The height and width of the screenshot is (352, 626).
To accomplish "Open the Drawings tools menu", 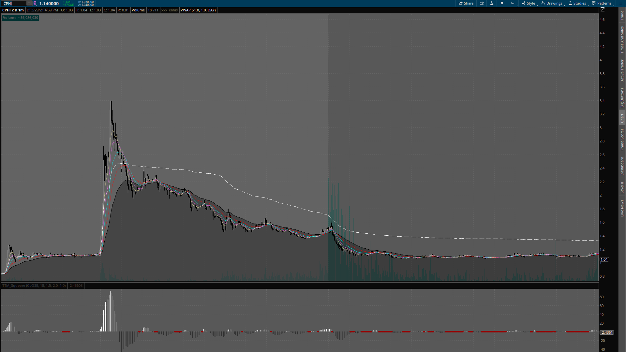I will [552, 3].
